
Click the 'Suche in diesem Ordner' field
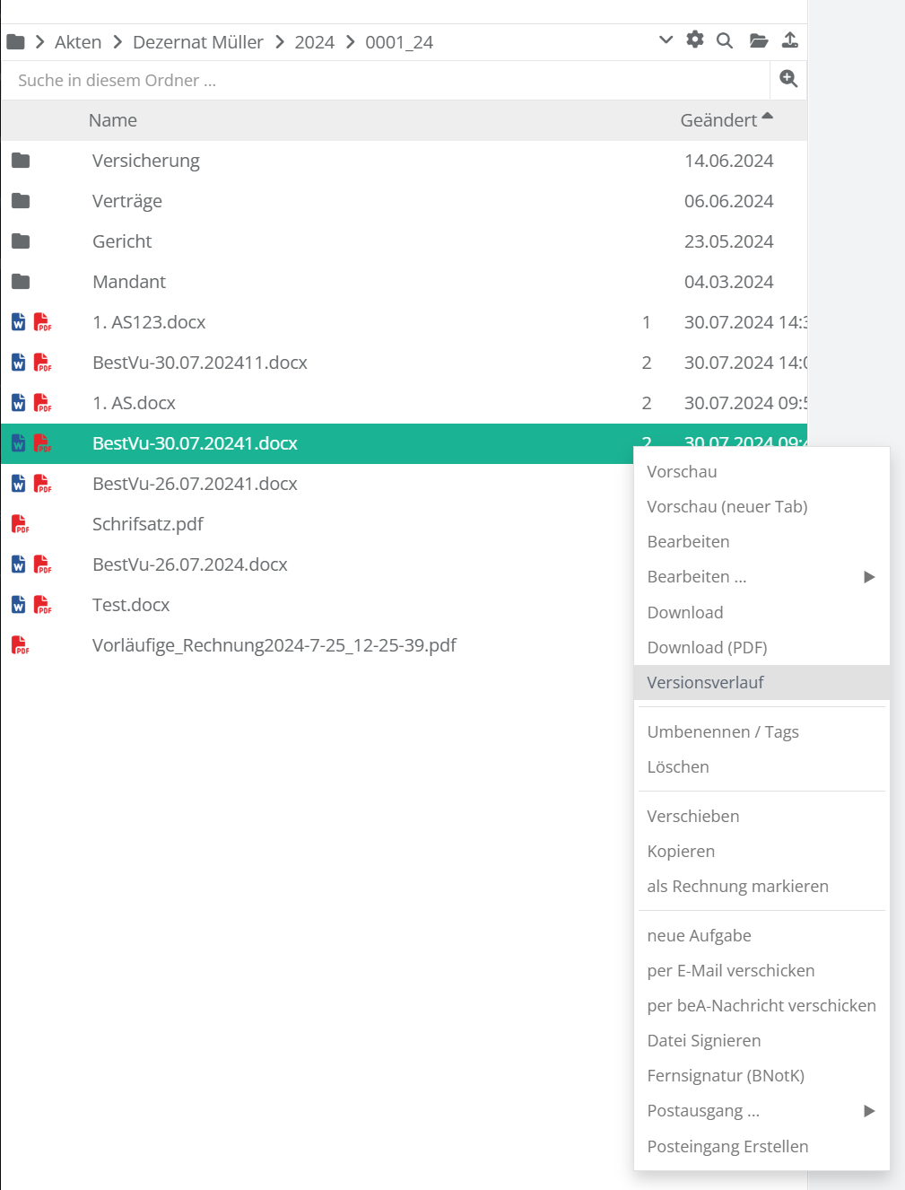tap(386, 81)
